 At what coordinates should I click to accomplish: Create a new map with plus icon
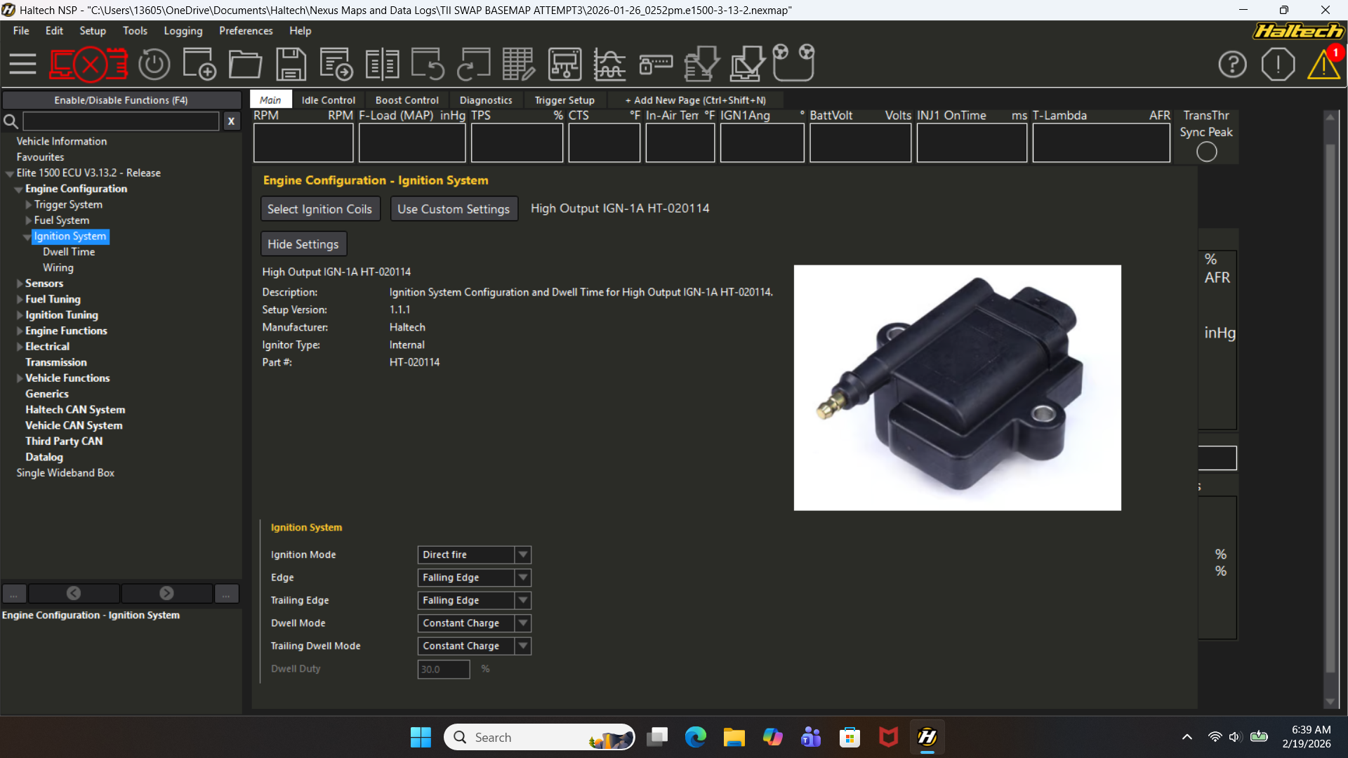coord(199,65)
